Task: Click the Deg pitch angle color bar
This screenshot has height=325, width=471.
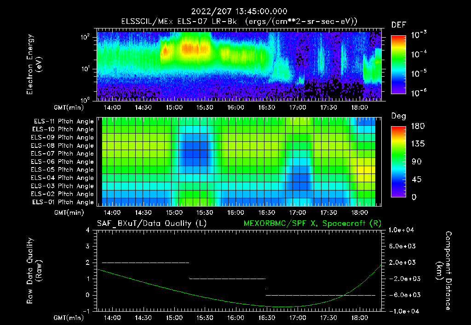Action: click(x=398, y=162)
